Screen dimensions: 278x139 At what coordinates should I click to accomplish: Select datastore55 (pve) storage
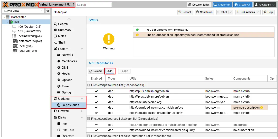click(x=30, y=41)
